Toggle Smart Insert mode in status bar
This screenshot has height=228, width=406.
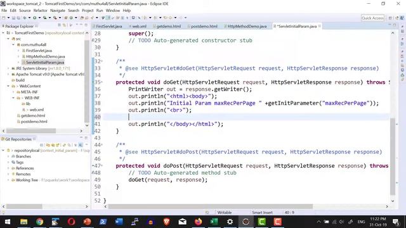[x=262, y=213]
